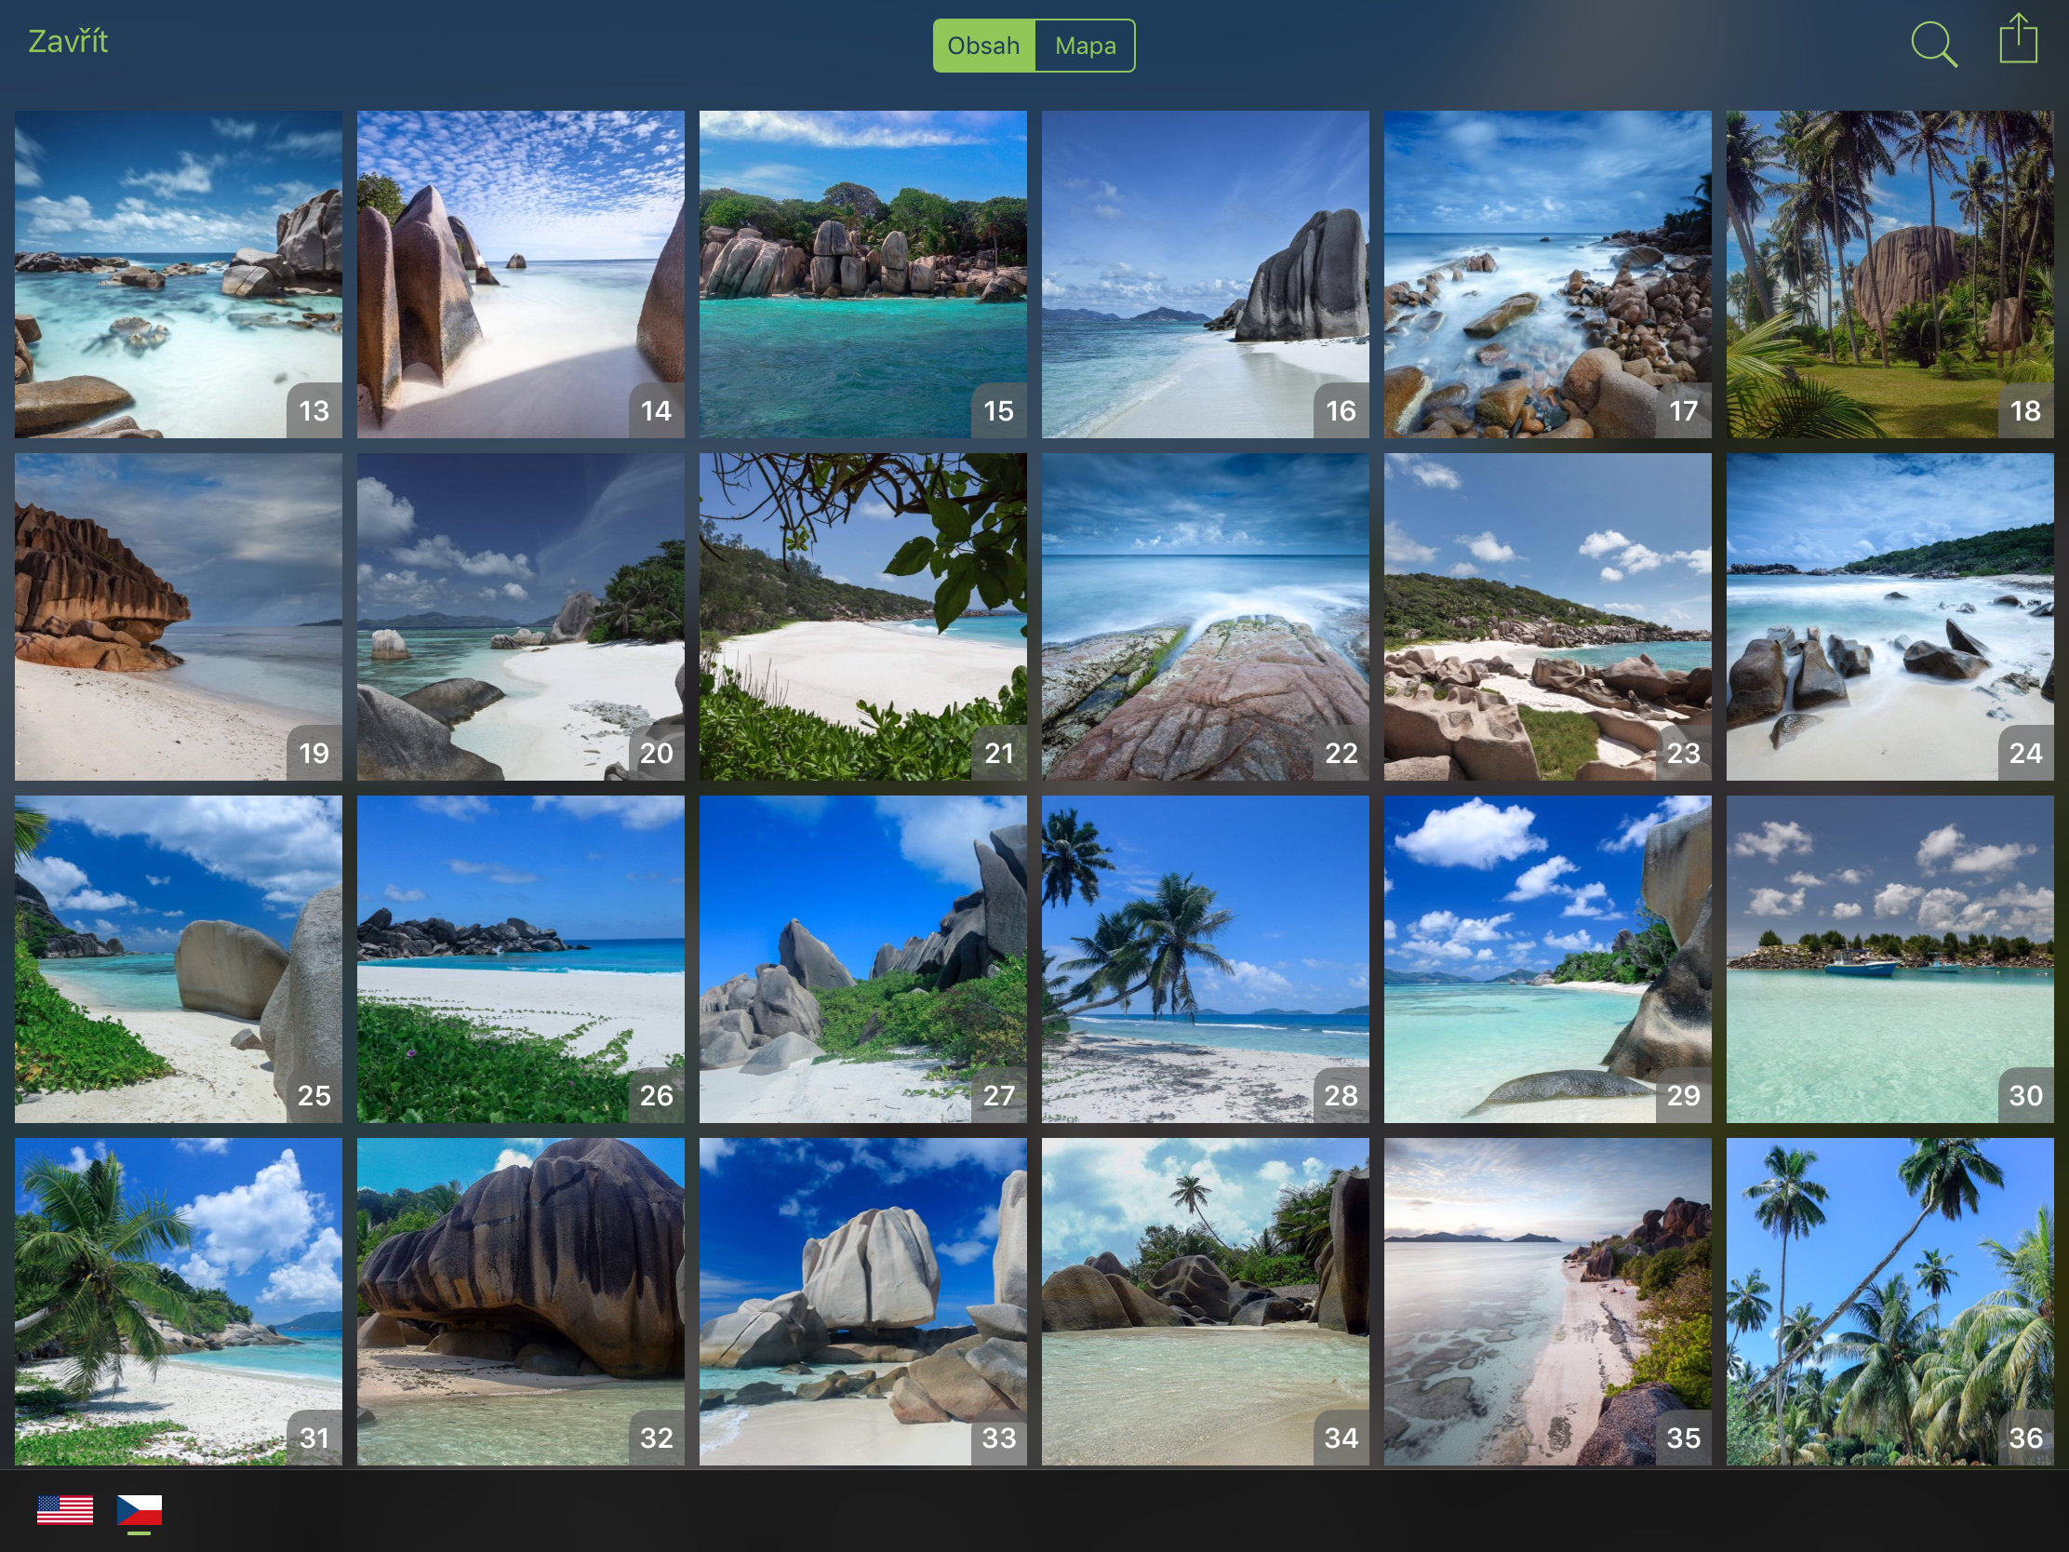
Task: Open photo thumbnail number 20
Action: [x=520, y=617]
